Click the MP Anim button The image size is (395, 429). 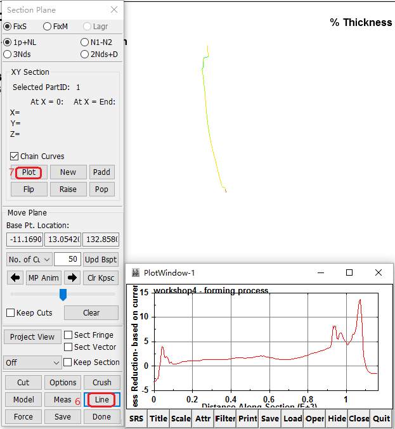point(44,278)
